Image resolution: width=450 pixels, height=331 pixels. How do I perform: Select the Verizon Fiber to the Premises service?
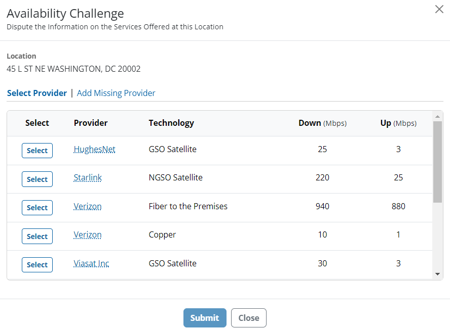37,207
